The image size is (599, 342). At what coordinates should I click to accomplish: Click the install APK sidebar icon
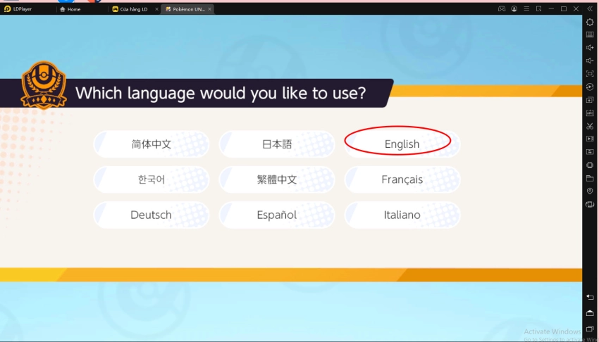[x=590, y=113]
